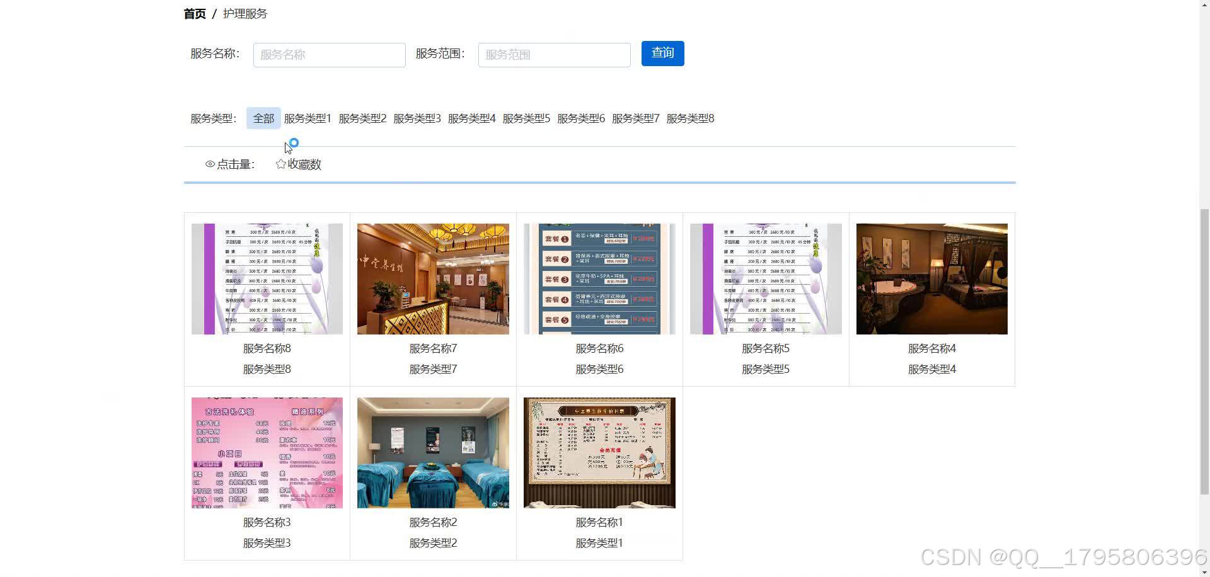
Task: Open the 服务名称1 service image
Action: coord(598,452)
